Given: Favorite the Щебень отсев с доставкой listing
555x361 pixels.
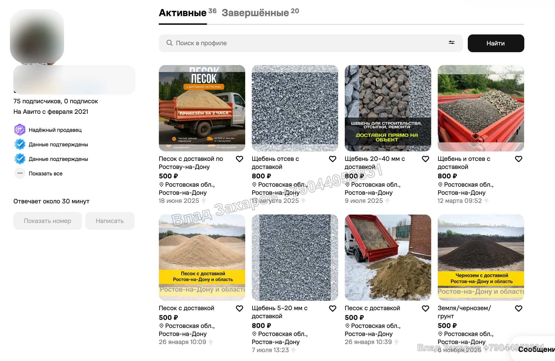Looking at the screenshot, I should click(x=332, y=159).
